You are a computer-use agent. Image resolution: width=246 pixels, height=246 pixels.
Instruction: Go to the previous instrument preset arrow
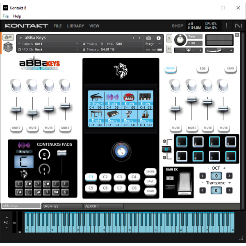coord(134,38)
